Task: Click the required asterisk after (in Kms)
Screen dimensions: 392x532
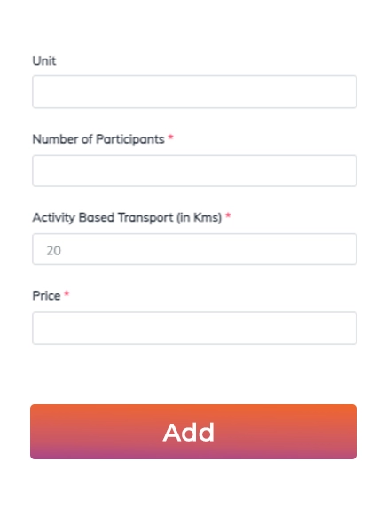Action: click(228, 215)
